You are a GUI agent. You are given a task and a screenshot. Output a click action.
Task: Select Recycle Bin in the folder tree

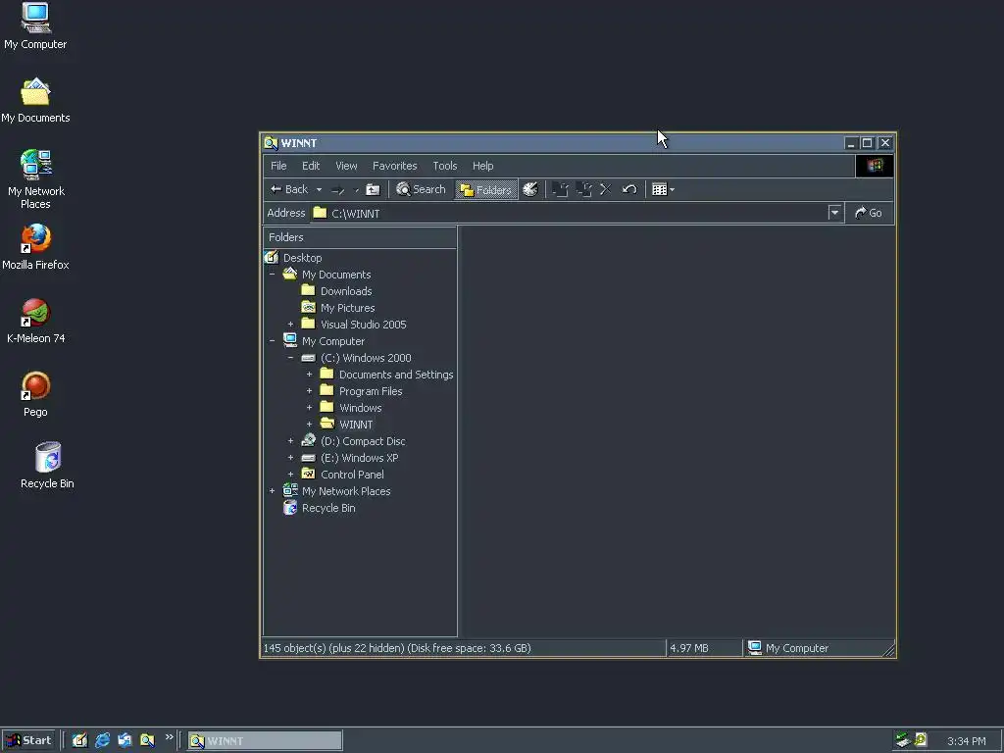(x=327, y=509)
